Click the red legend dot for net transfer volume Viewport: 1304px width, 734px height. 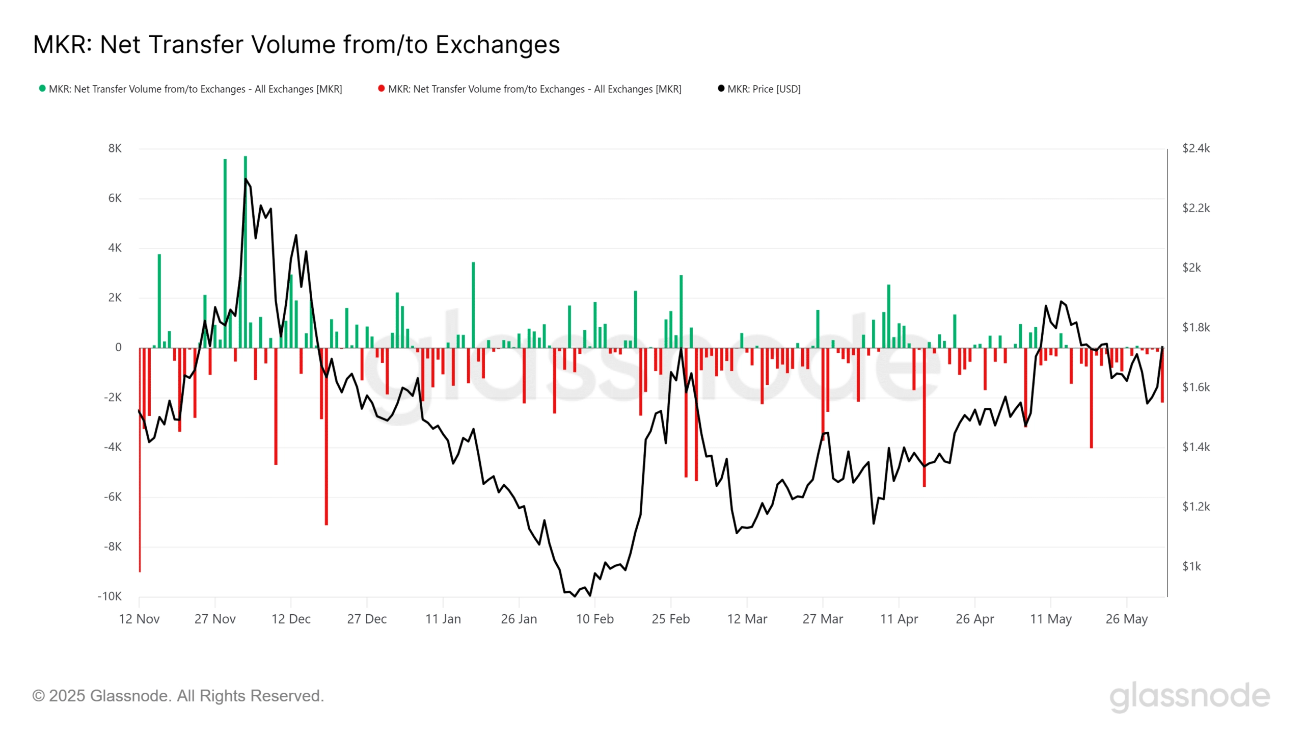(x=381, y=89)
